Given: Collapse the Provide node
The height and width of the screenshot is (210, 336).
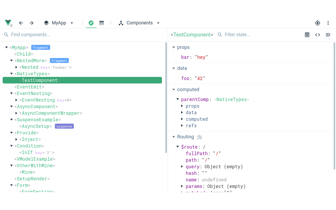Looking at the screenshot, I should [12, 133].
